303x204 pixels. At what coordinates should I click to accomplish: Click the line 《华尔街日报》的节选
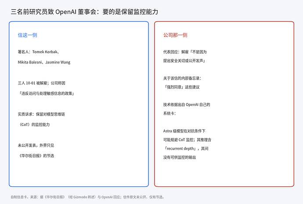[36, 156]
